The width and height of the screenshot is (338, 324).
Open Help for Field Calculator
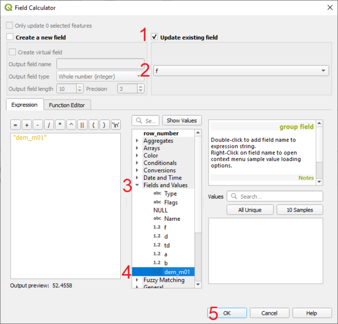(311, 313)
